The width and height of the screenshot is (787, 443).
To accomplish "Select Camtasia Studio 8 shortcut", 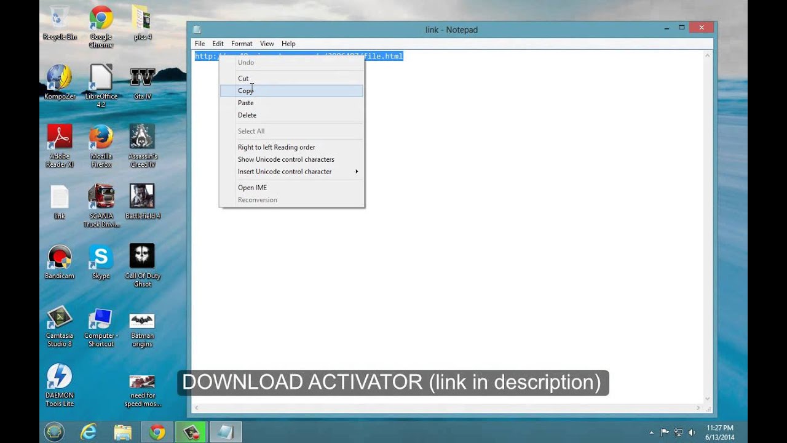I will coord(60,325).
